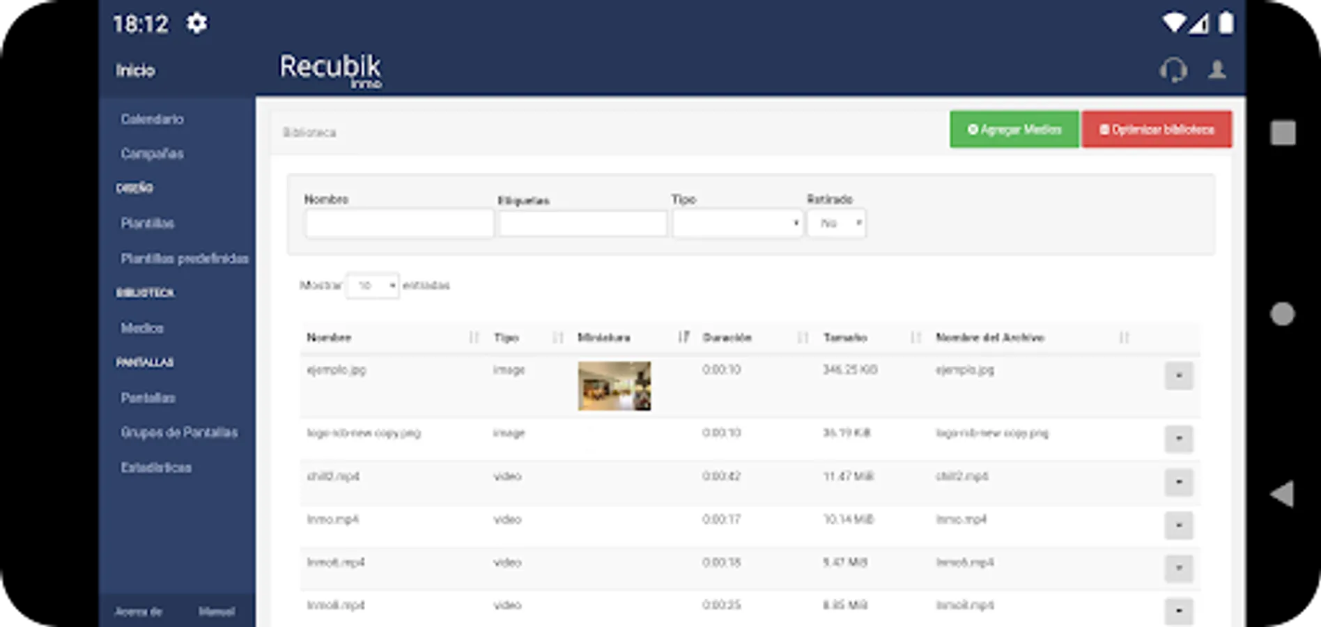Image resolution: width=1321 pixels, height=627 pixels.
Task: Open Plantillas predefinidas in the sidebar
Action: (x=185, y=258)
